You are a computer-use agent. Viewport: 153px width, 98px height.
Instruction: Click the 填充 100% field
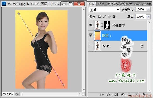tap(141, 17)
